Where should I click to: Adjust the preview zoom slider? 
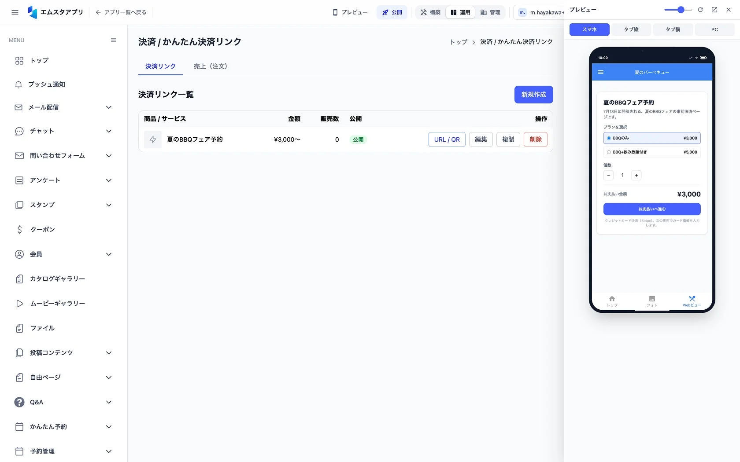[x=678, y=10]
